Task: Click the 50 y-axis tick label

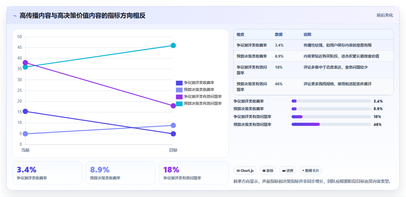Action: (x=19, y=37)
